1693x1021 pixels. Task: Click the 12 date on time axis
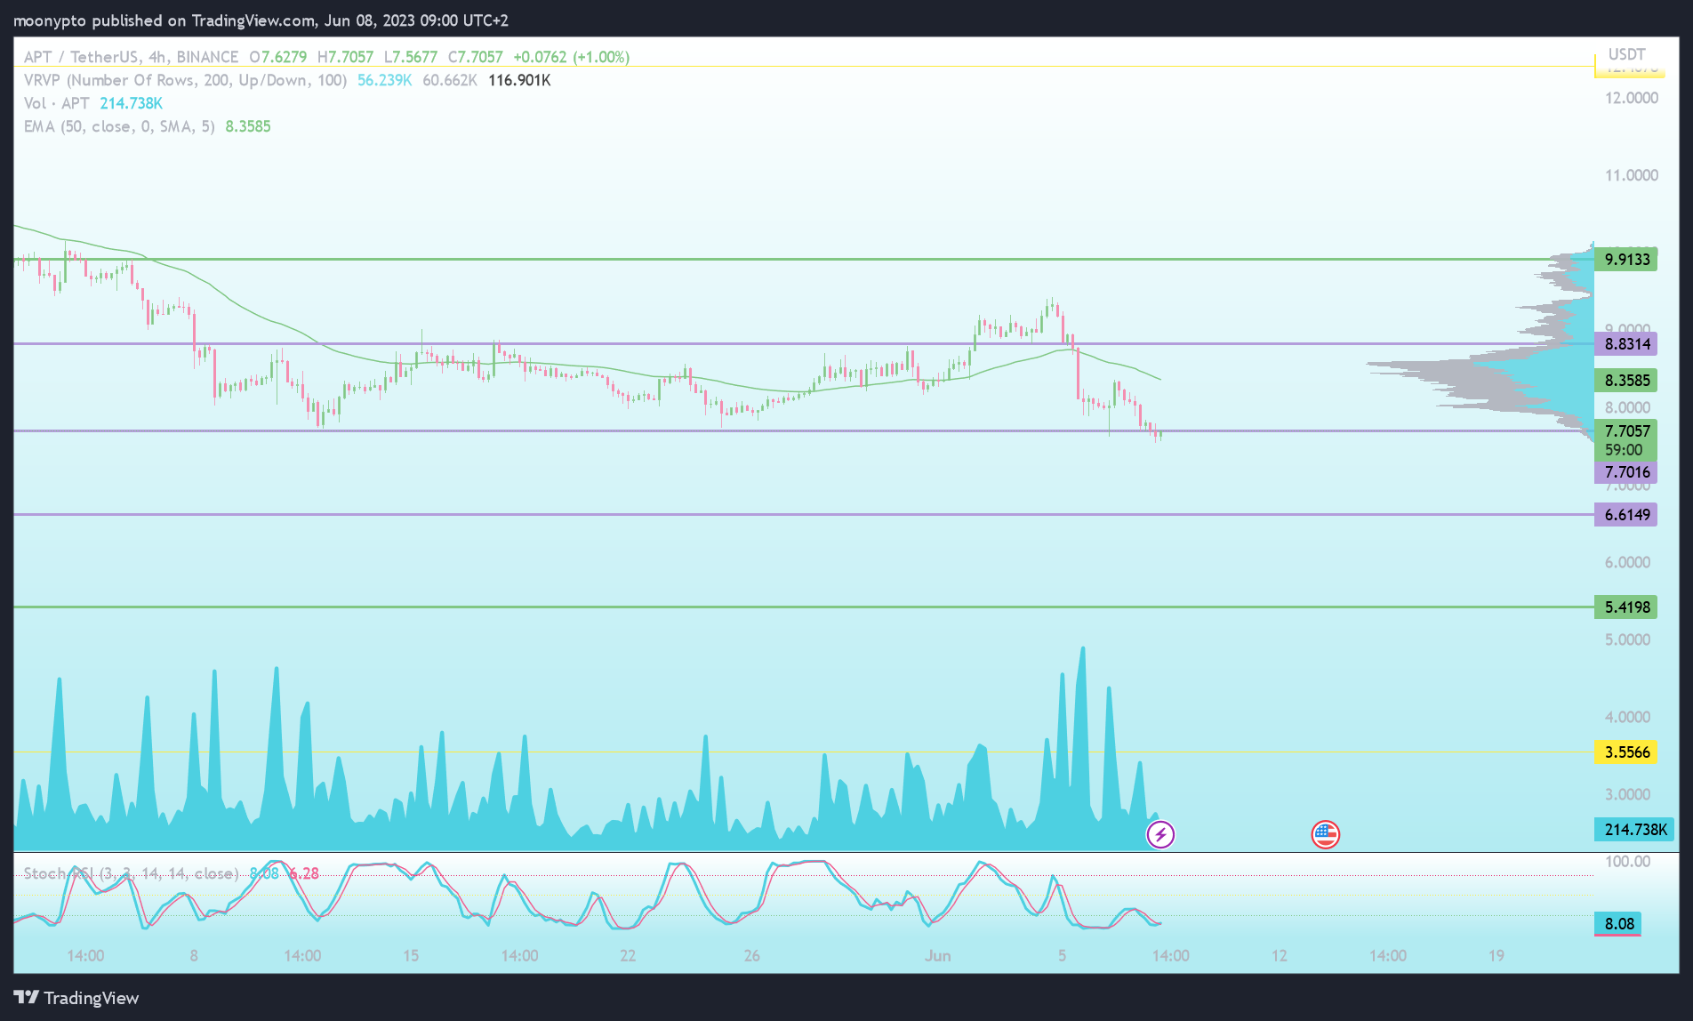1280,955
